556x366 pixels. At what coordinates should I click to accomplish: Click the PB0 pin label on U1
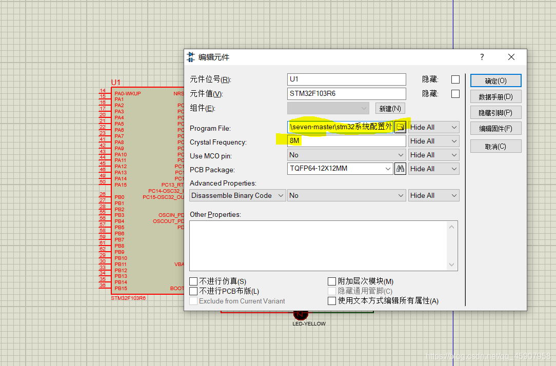tap(120, 197)
